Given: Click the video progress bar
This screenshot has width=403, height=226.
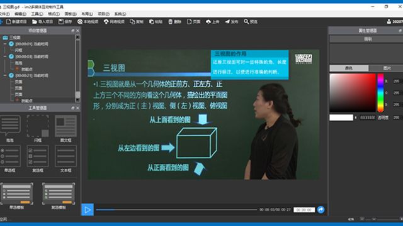Looking at the screenshot, I should [176, 210].
